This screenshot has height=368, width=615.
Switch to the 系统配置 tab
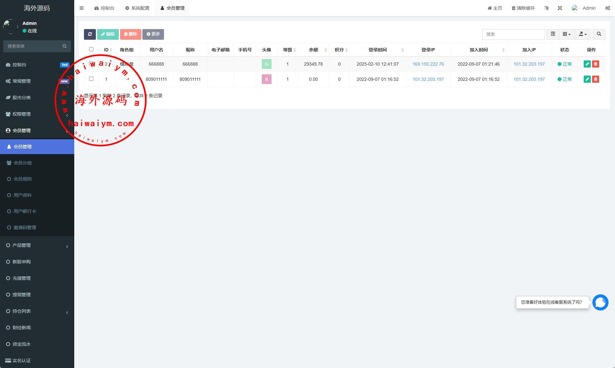click(x=137, y=8)
